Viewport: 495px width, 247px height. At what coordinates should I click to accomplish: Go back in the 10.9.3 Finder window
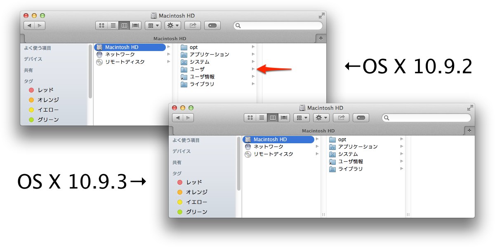tap(177, 118)
